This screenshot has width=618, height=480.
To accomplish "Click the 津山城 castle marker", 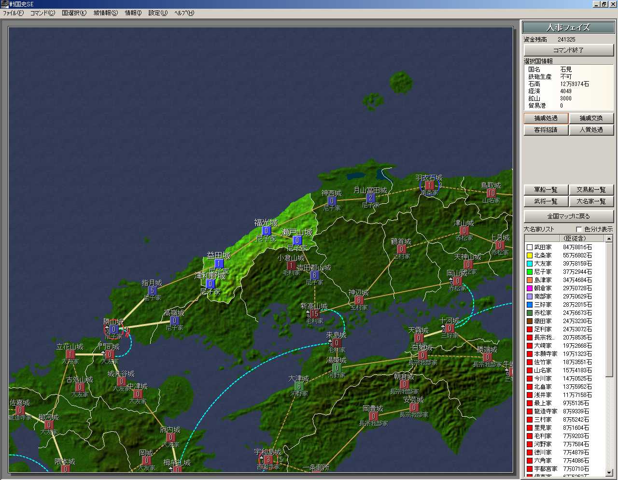I will coord(464,231).
